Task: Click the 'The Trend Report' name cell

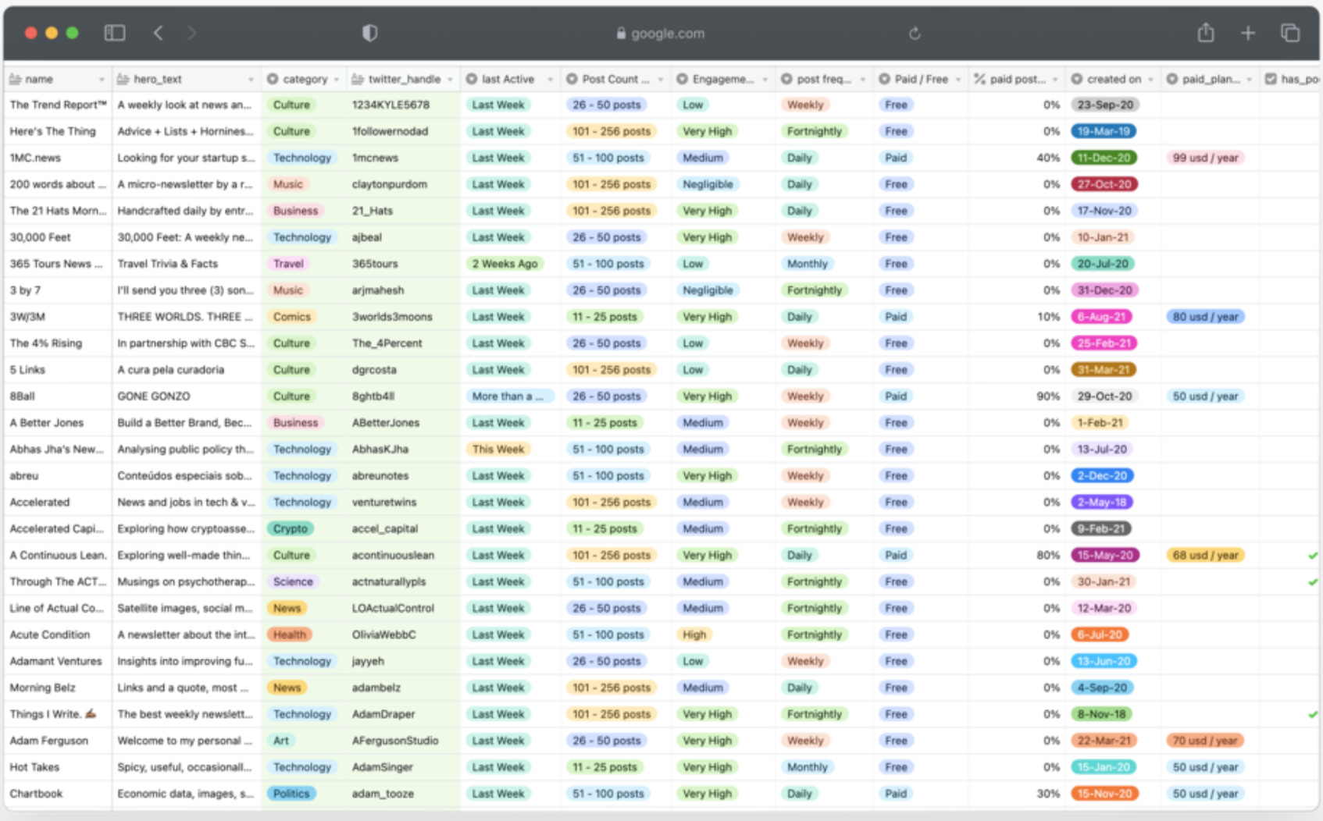Action: tap(58, 105)
